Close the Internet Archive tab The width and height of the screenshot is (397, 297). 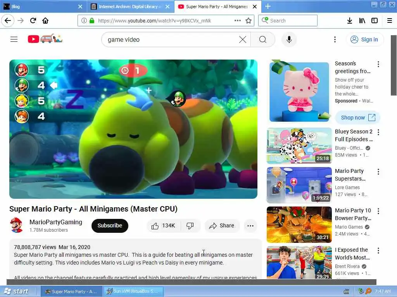click(167, 7)
